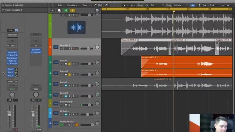Click the horizontal auto zoom icon
This screenshot has height=132, width=235.
pos(205,5)
